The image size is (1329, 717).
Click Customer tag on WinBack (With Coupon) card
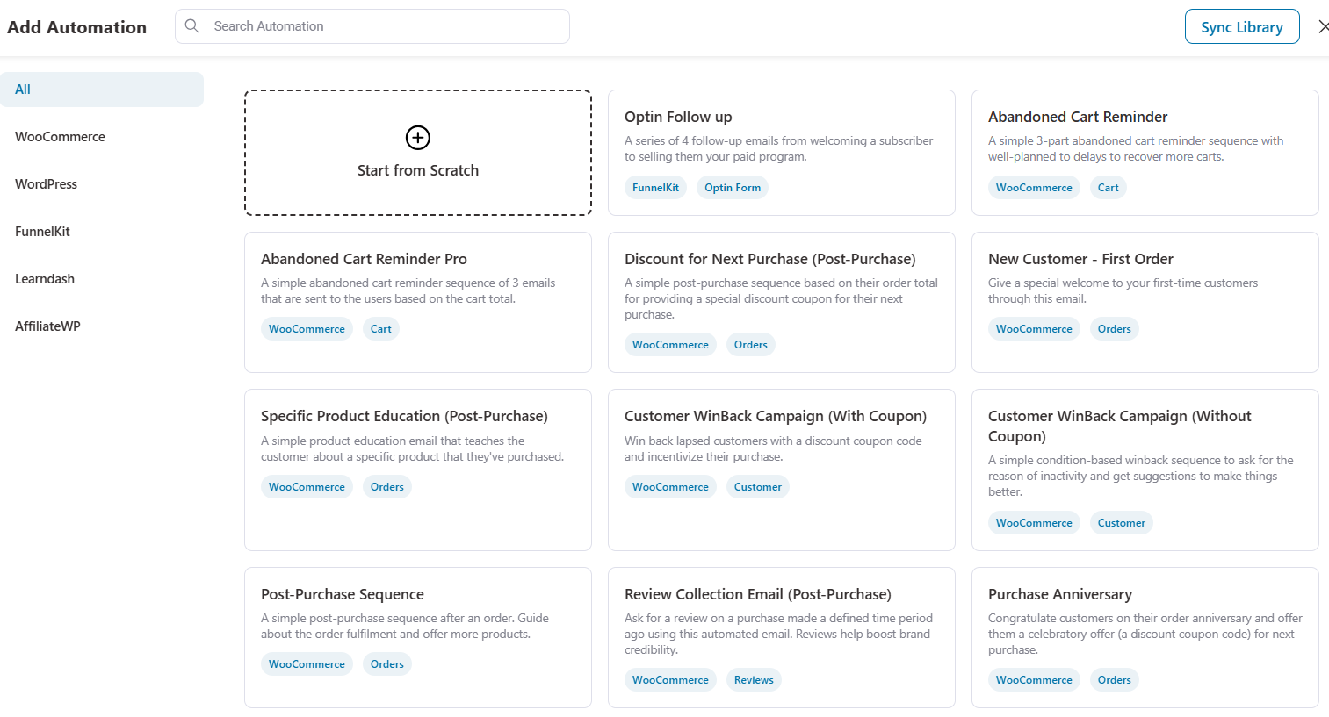tap(758, 487)
